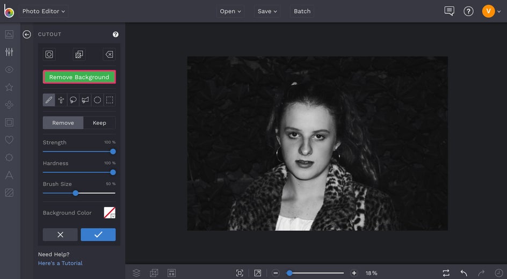This screenshot has height=279, width=507.
Task: Open the Image Manager sidebar icon
Action: coord(9,34)
